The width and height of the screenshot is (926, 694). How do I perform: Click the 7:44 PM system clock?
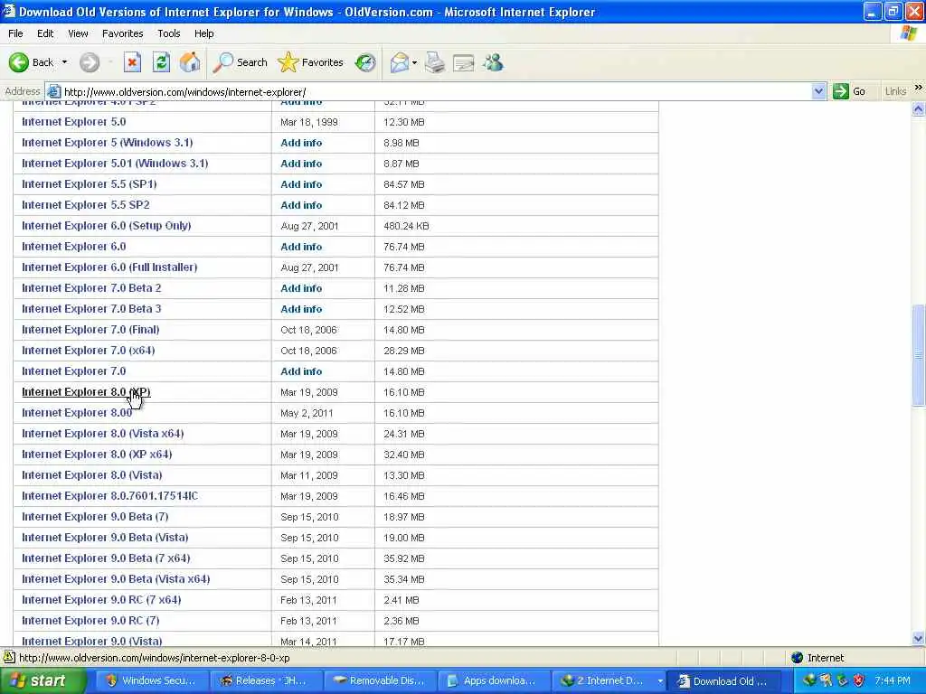point(893,681)
